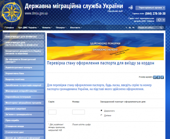The width and height of the screenshot is (170, 139).
Task: Open Міжнародне співробітництво sidebar item
Action: coord(24,91)
